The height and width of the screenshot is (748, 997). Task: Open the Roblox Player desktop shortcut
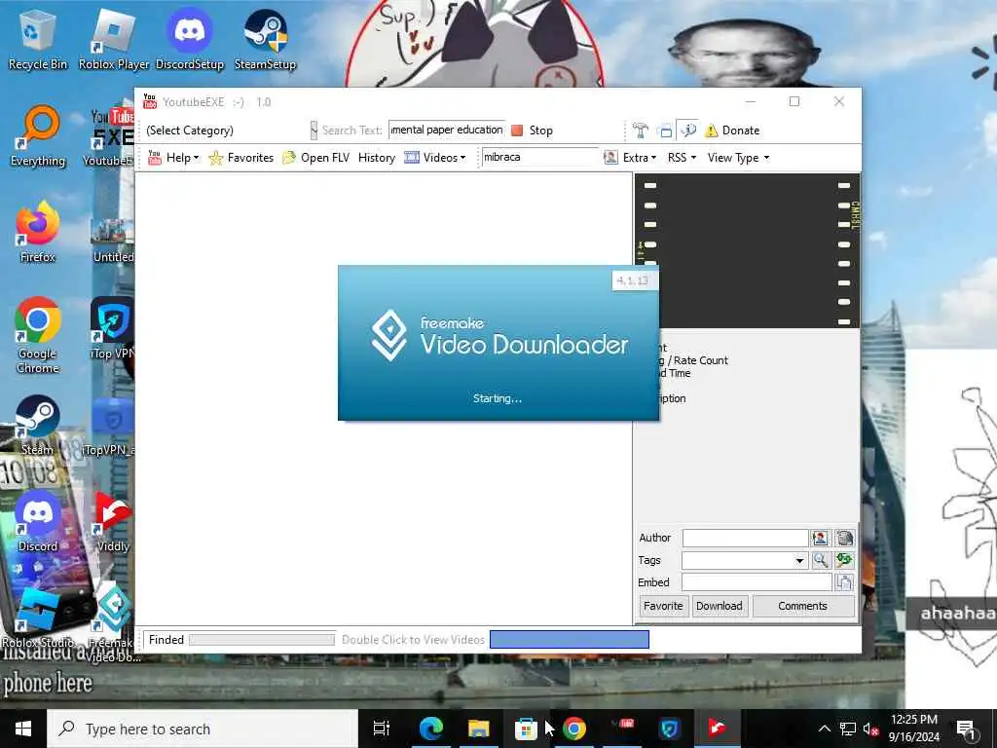tap(114, 39)
